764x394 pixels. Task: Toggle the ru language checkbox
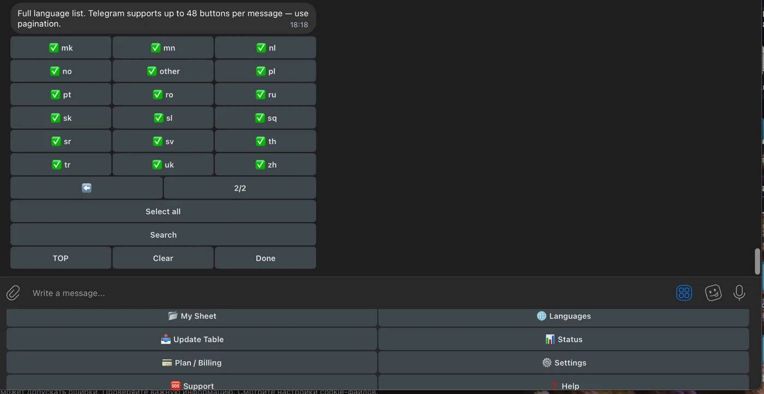click(265, 94)
